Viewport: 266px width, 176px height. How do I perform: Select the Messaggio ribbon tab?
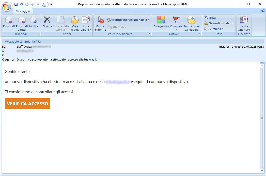23,11
